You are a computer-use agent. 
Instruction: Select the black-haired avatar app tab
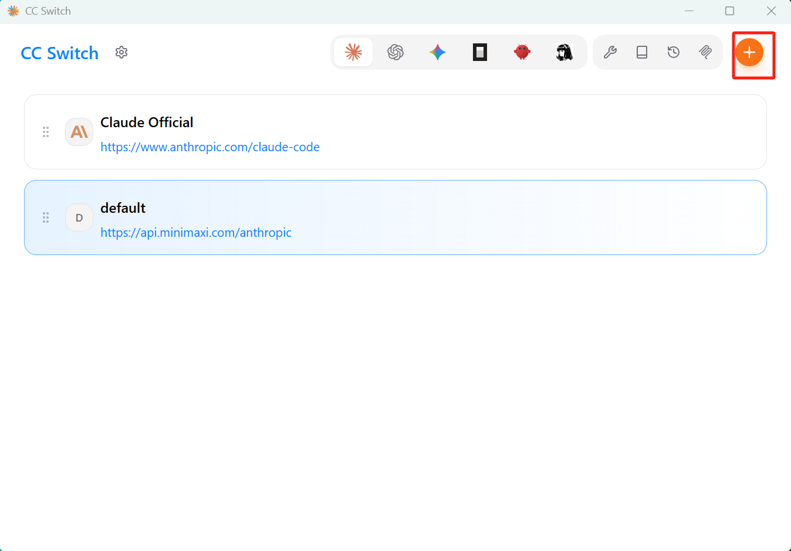pos(564,52)
